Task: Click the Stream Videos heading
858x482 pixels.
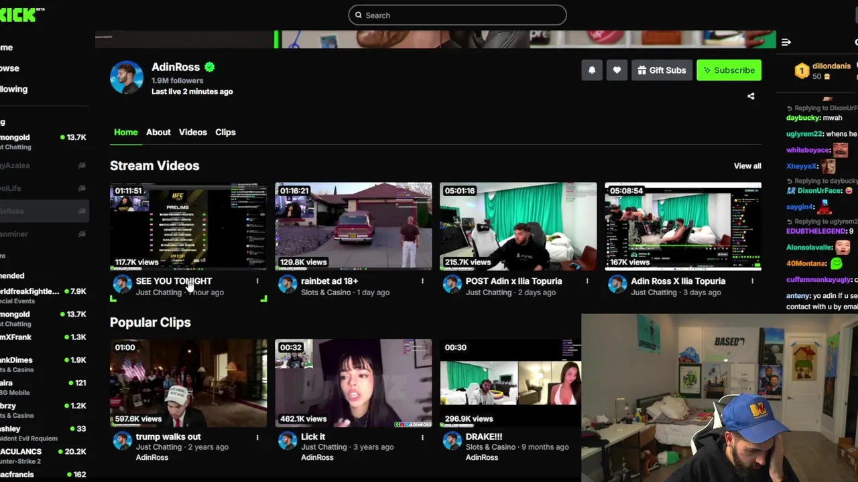Action: tap(155, 166)
